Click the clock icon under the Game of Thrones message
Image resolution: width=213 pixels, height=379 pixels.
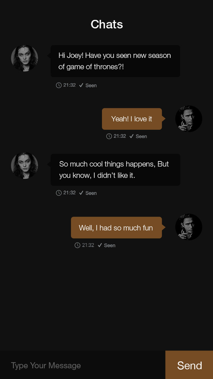[x=59, y=85]
